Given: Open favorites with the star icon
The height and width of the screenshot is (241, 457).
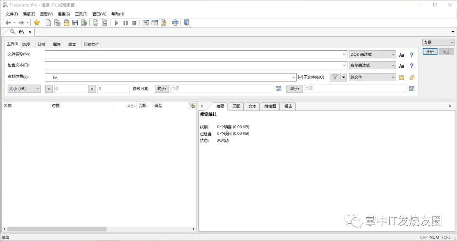Looking at the screenshot, I should [36, 23].
